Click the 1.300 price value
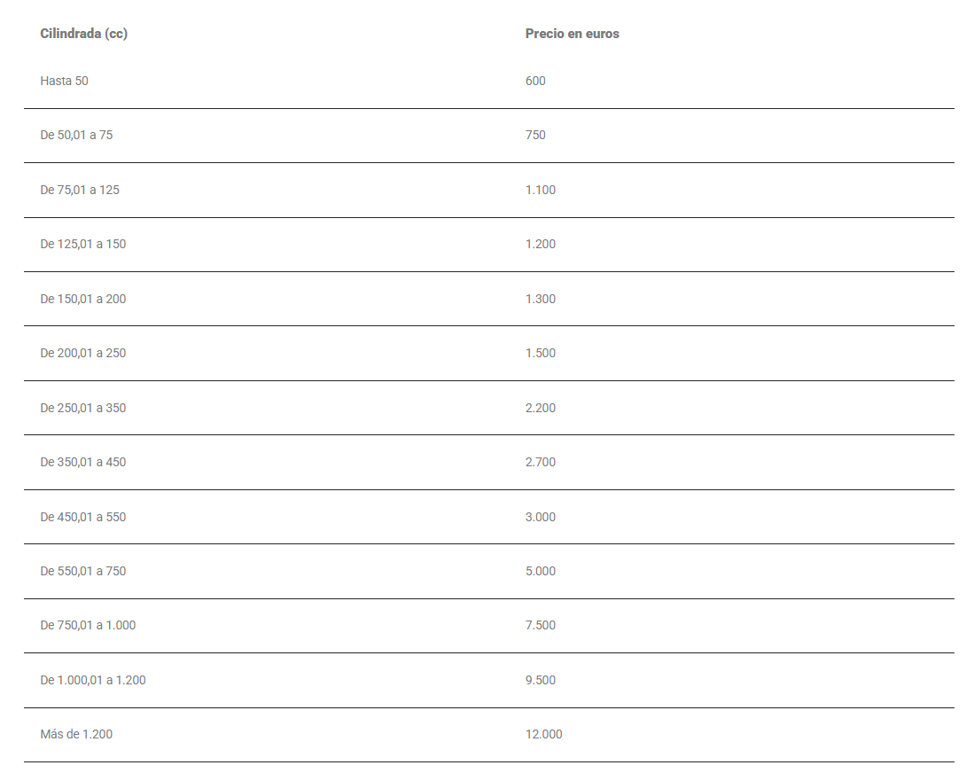The height and width of the screenshot is (773, 974). coord(541,299)
